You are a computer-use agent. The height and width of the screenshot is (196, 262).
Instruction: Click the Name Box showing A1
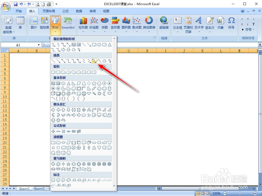(x=19, y=45)
